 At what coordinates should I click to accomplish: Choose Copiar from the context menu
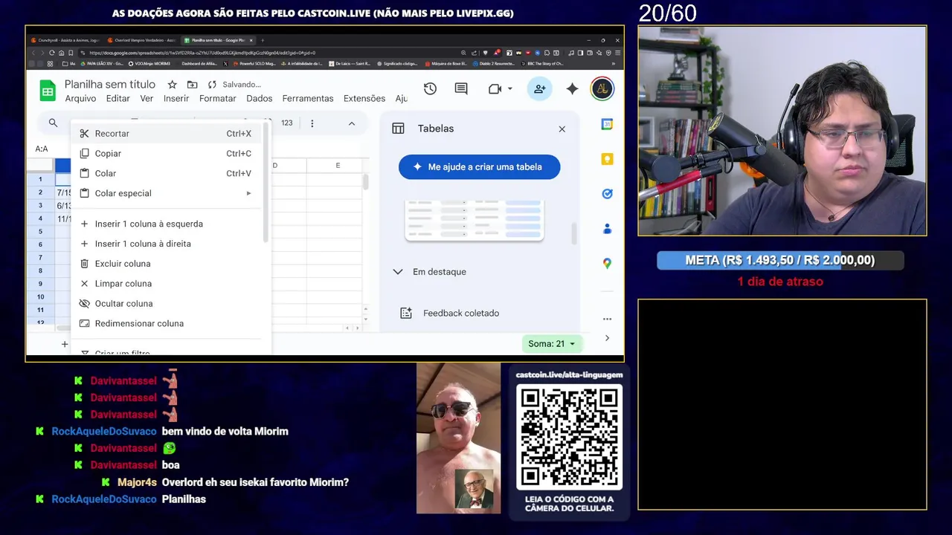point(167,154)
